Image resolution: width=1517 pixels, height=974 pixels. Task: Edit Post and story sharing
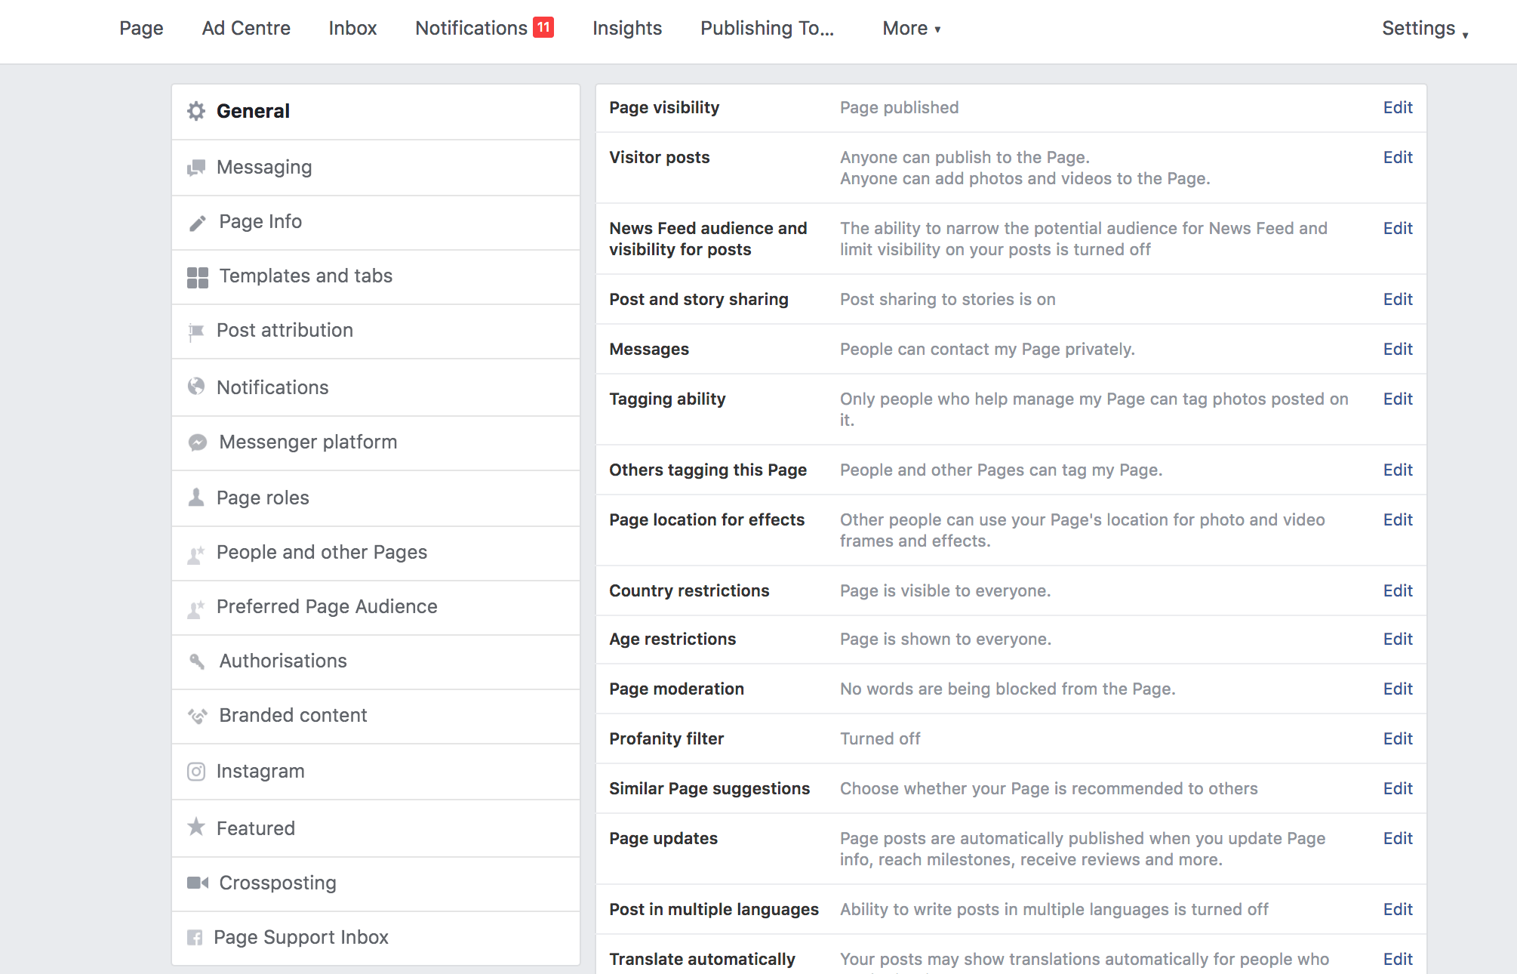pos(1398,299)
